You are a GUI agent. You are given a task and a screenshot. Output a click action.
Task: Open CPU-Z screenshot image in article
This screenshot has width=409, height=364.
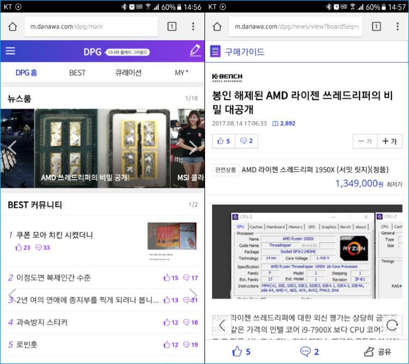[x=307, y=252]
